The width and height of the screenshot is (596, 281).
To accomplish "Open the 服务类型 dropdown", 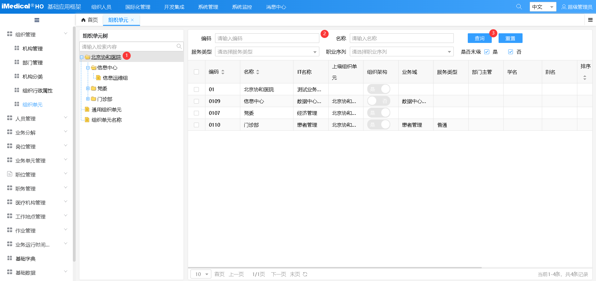I will coord(267,52).
